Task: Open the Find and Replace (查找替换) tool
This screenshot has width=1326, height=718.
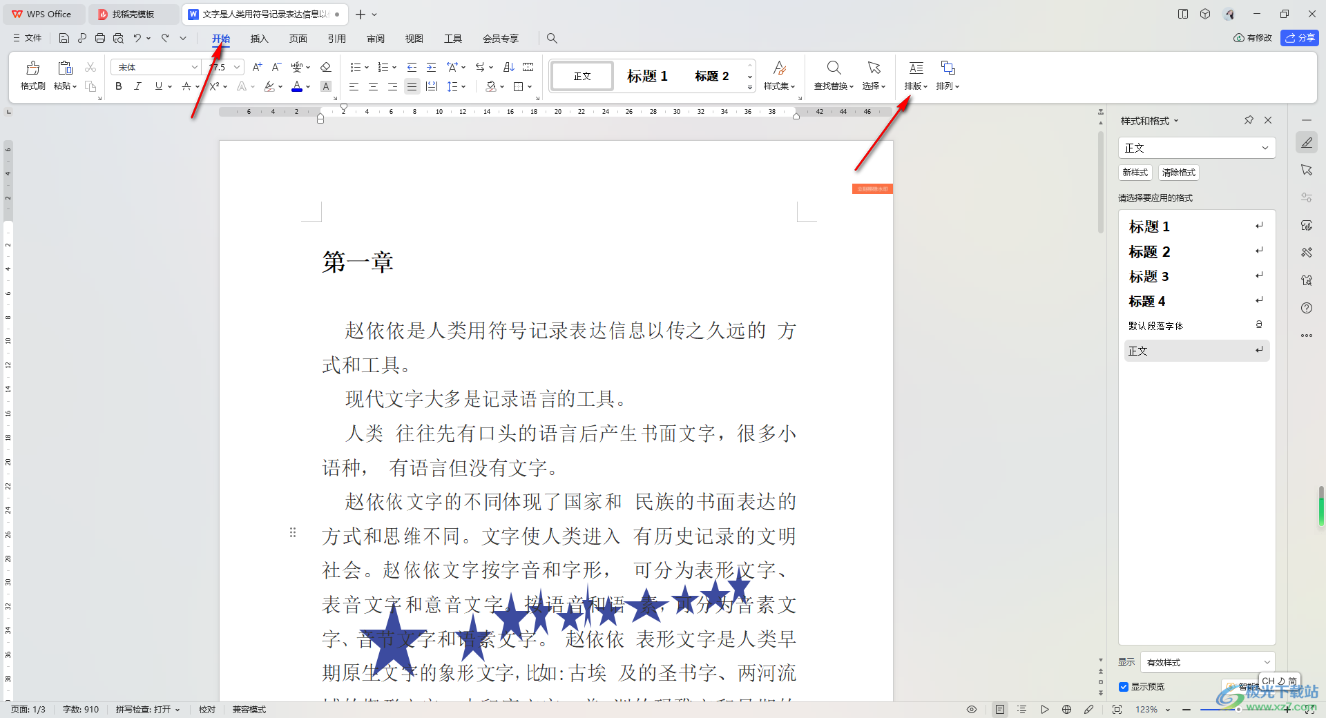Action: [x=834, y=75]
